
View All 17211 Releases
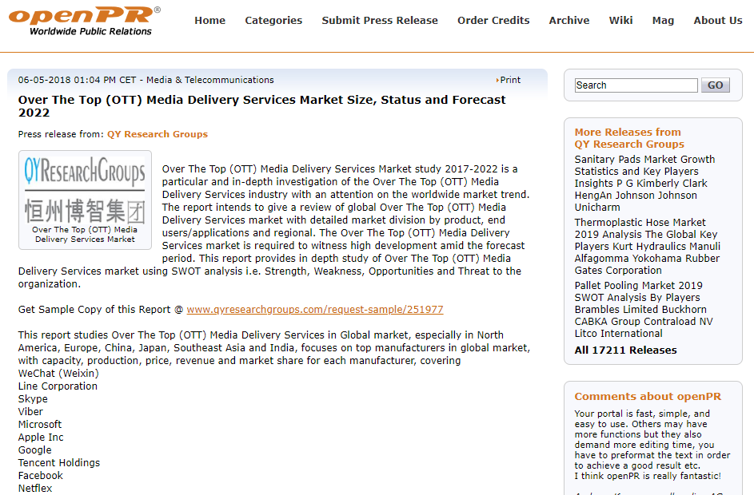pyautogui.click(x=625, y=350)
